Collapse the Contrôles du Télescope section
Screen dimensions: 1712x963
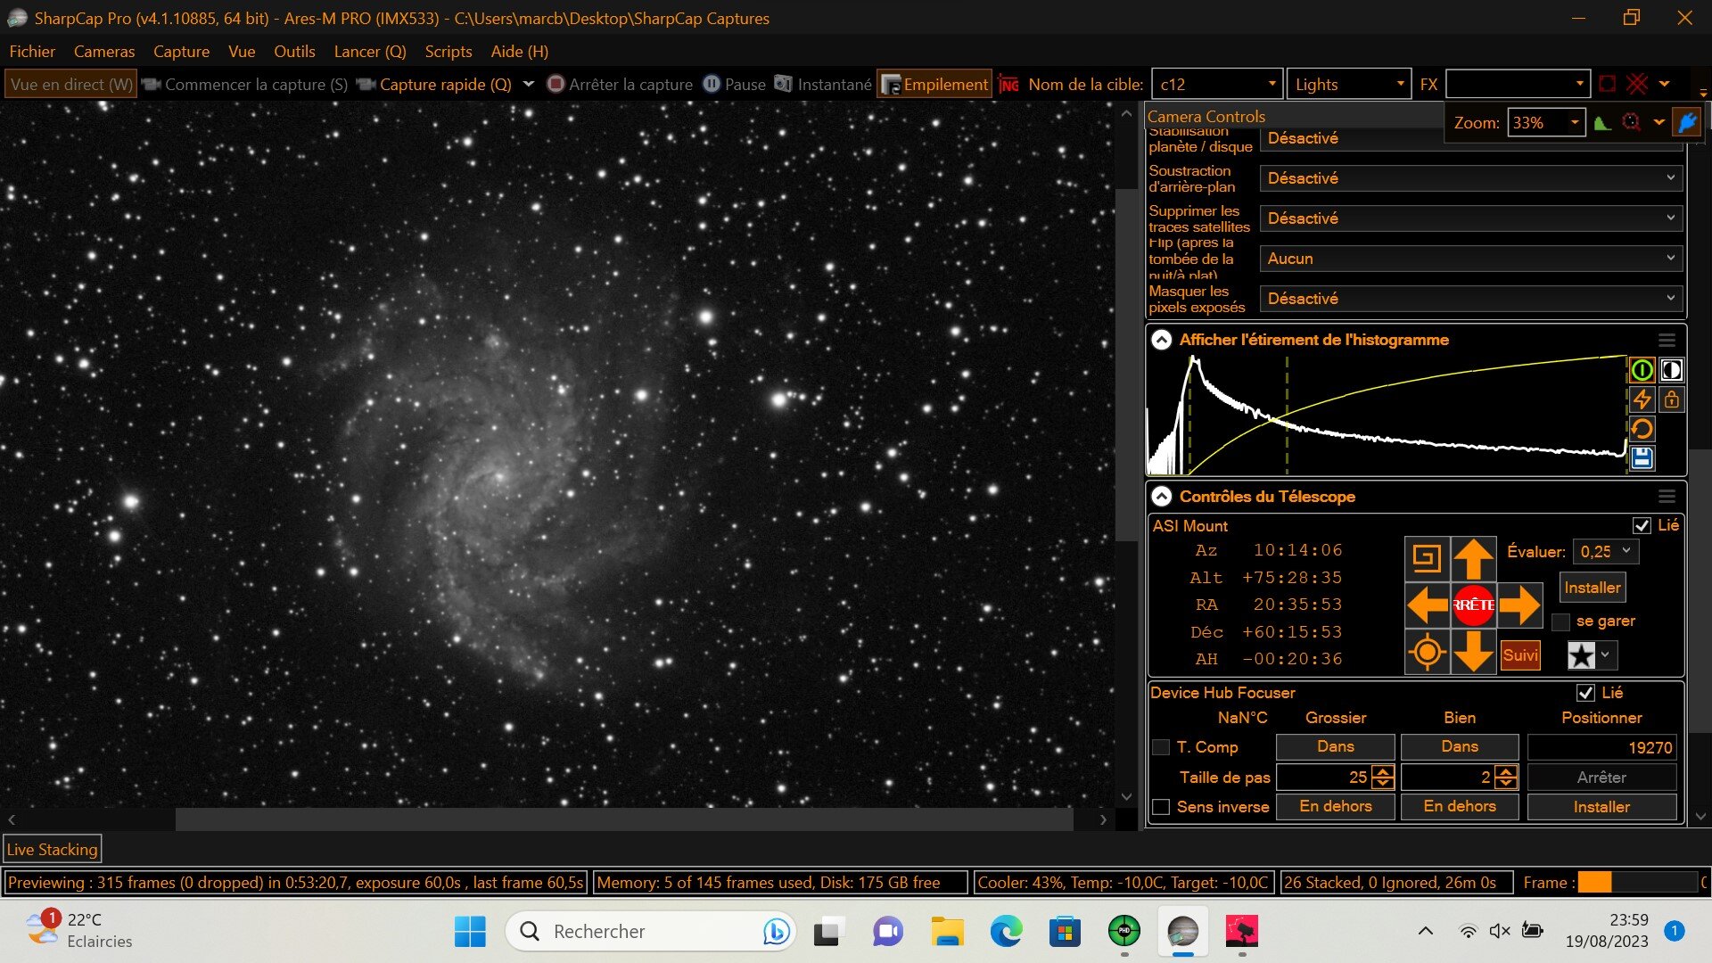1161,497
